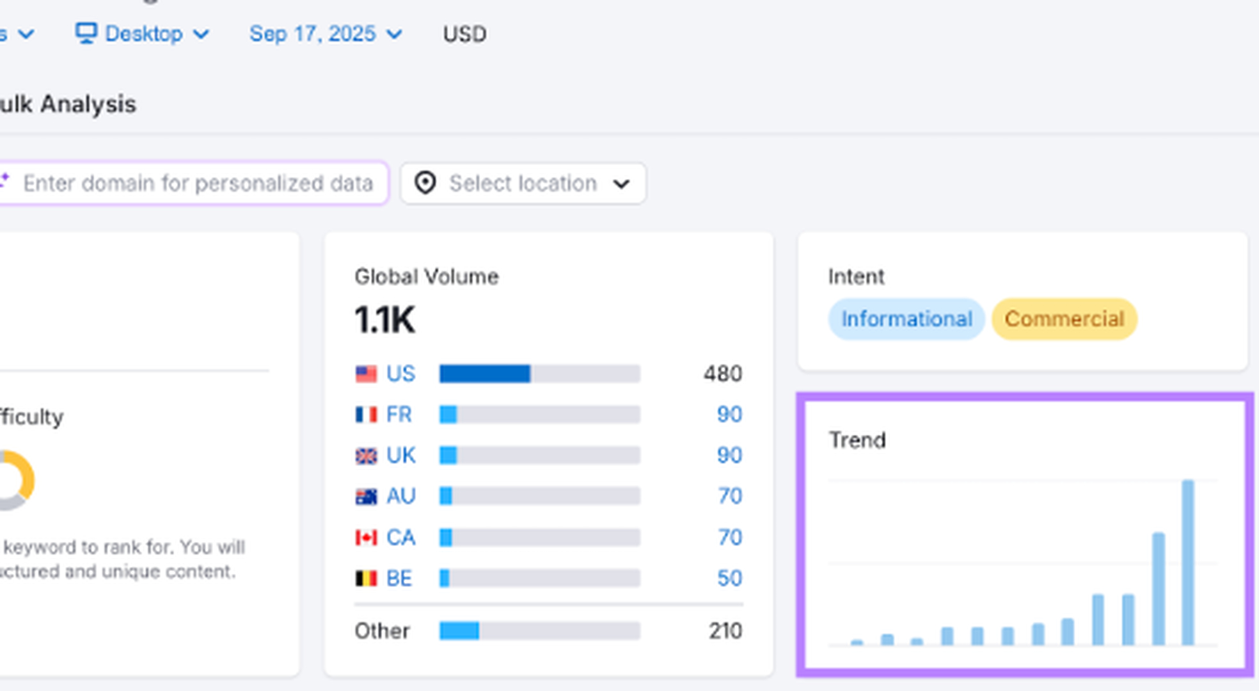Click the US flag icon
Screen dimensions: 1259x691
(x=366, y=374)
